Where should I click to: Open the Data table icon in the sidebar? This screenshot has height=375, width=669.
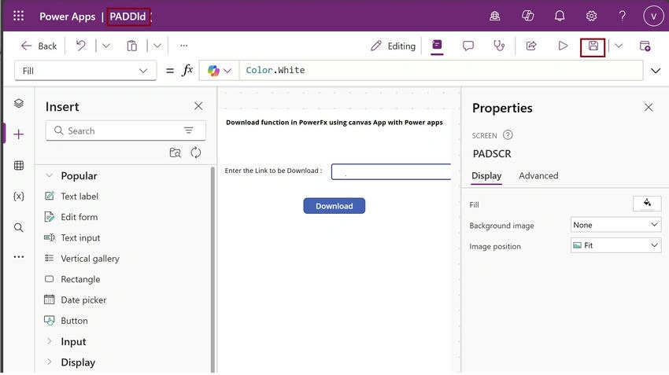[19, 165]
